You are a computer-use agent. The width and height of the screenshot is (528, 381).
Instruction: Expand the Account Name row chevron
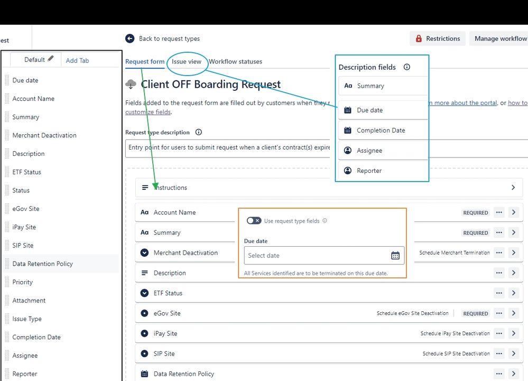tap(514, 212)
